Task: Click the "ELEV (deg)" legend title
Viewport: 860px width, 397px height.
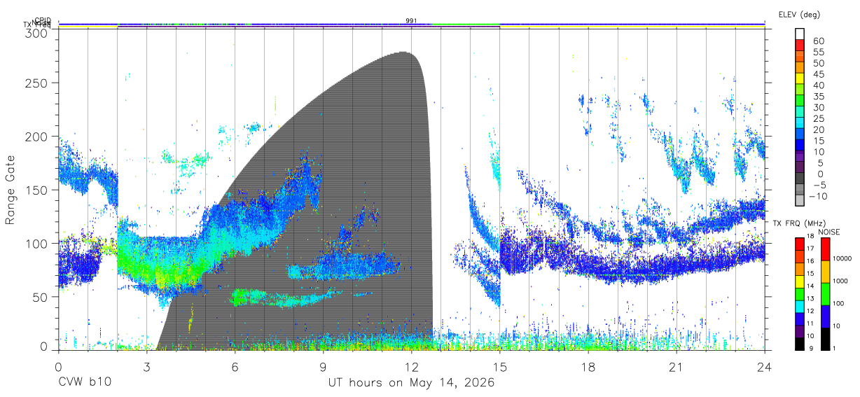Action: coord(800,15)
